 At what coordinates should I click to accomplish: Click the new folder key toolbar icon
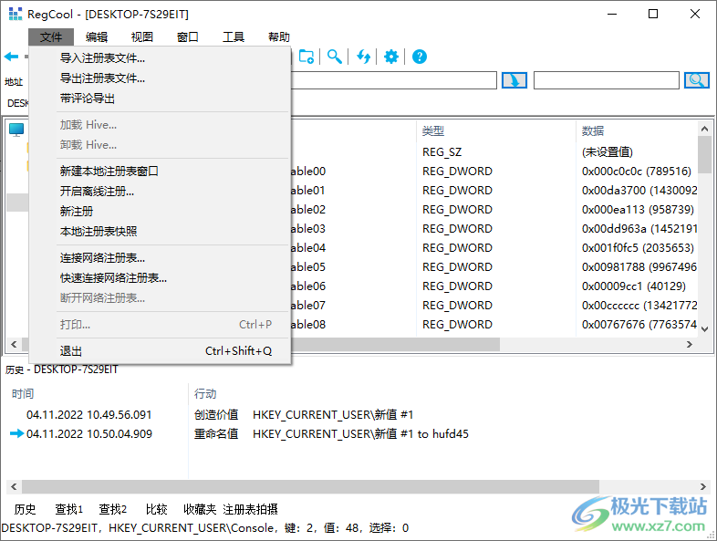coord(307,57)
